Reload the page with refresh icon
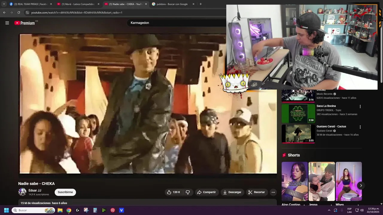This screenshot has width=383, height=215. click(x=19, y=13)
